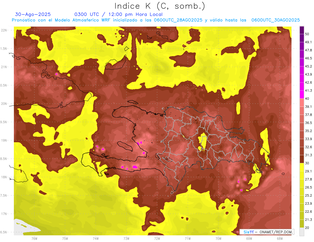Click the legend value '29.1'
The width and height of the screenshot is (314, 242).
tap(308, 171)
